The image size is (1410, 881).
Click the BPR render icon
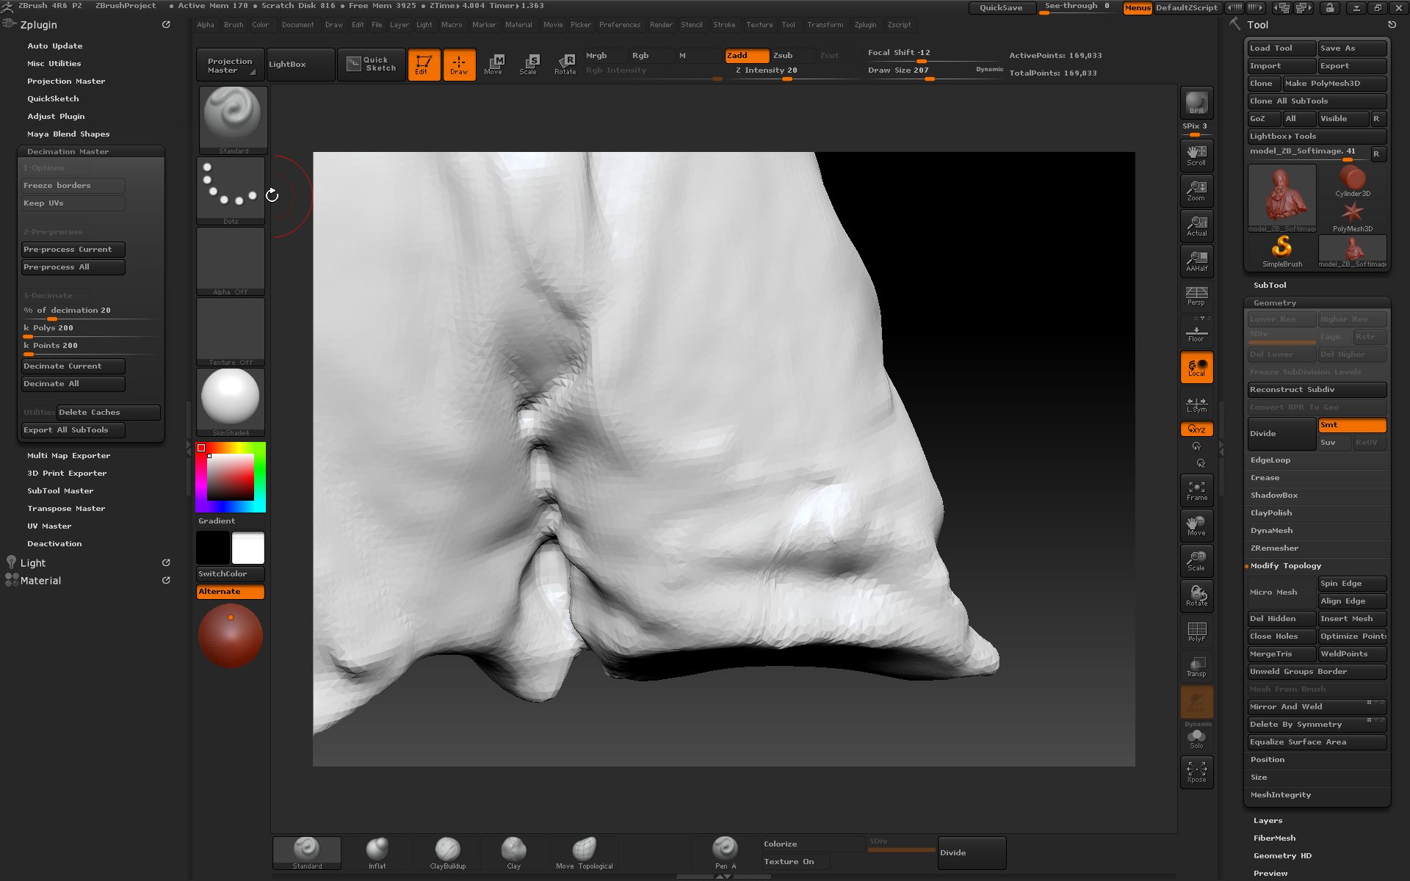coord(1196,103)
